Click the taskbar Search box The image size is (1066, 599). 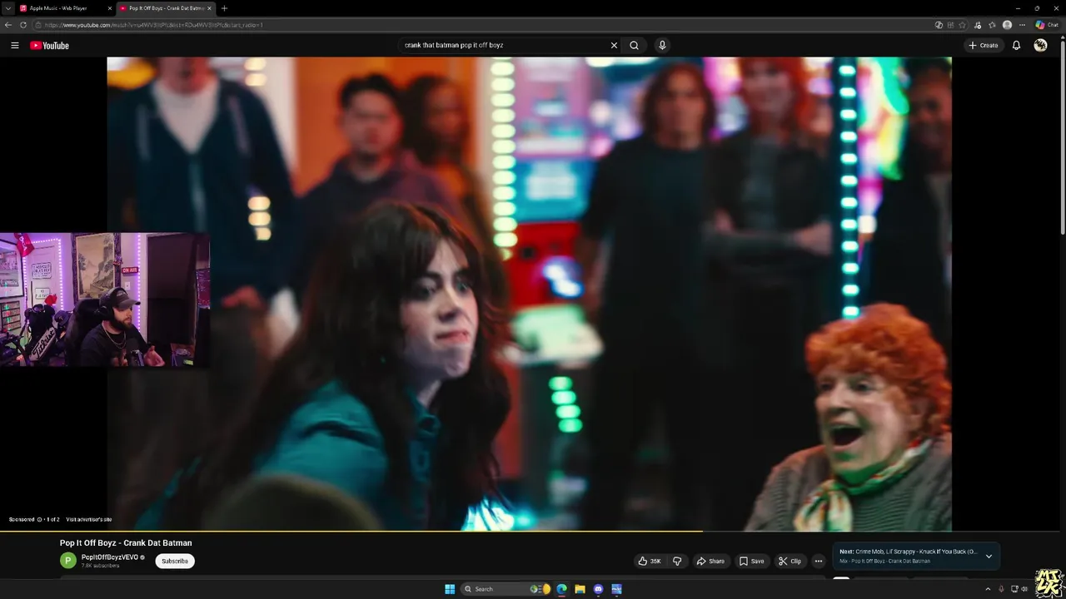[506, 589]
